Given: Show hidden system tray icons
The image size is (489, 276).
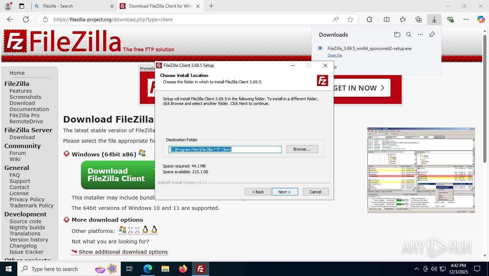Looking at the screenshot, I should tap(417, 269).
